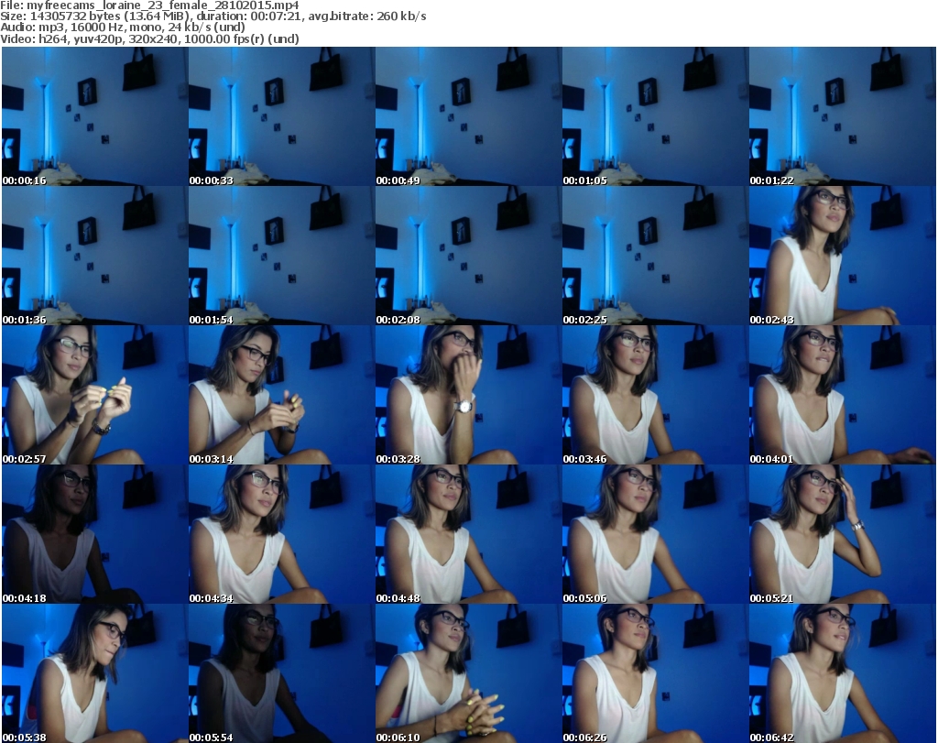Select the frame marked 00:02:08

pyautogui.click(x=469, y=256)
